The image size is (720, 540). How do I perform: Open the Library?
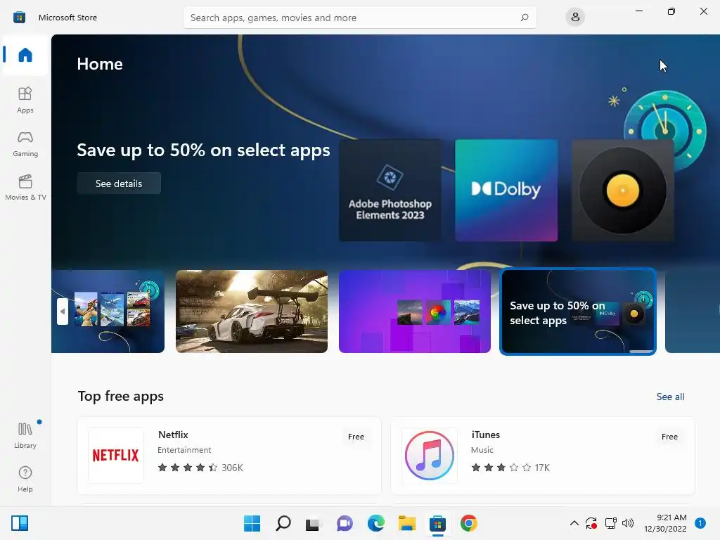[25, 436]
